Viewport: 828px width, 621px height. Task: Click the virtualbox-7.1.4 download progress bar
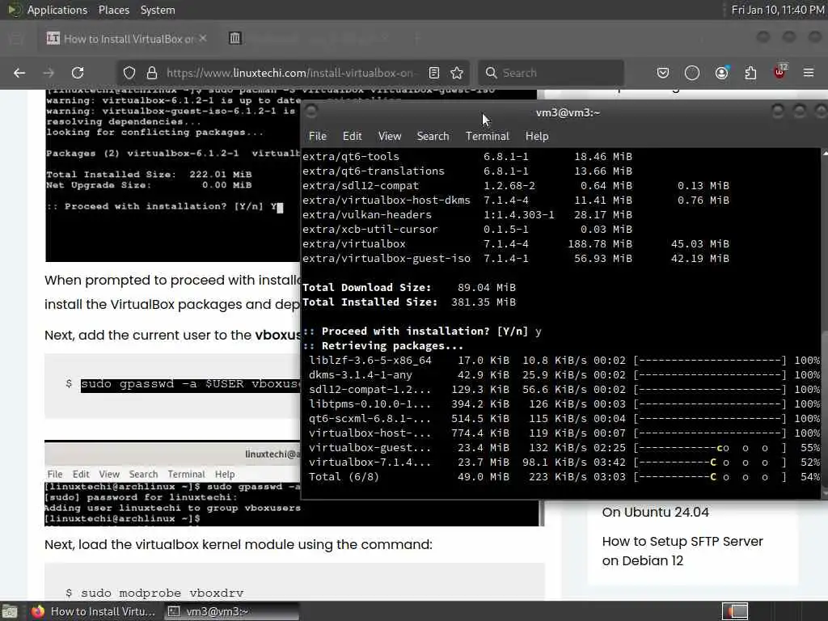point(710,463)
